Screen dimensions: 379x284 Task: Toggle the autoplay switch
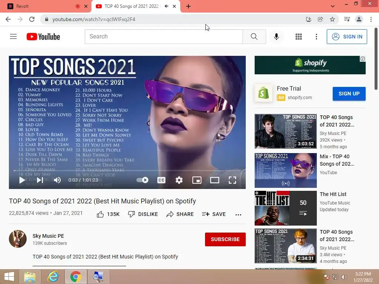(x=142, y=180)
